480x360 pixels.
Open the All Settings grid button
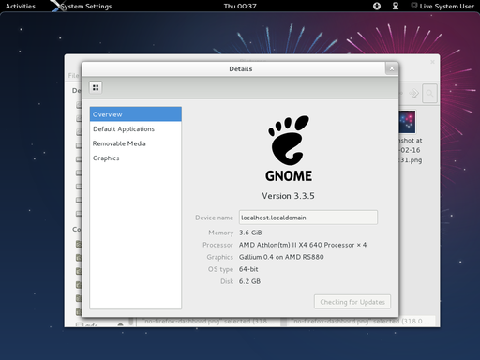(x=96, y=87)
